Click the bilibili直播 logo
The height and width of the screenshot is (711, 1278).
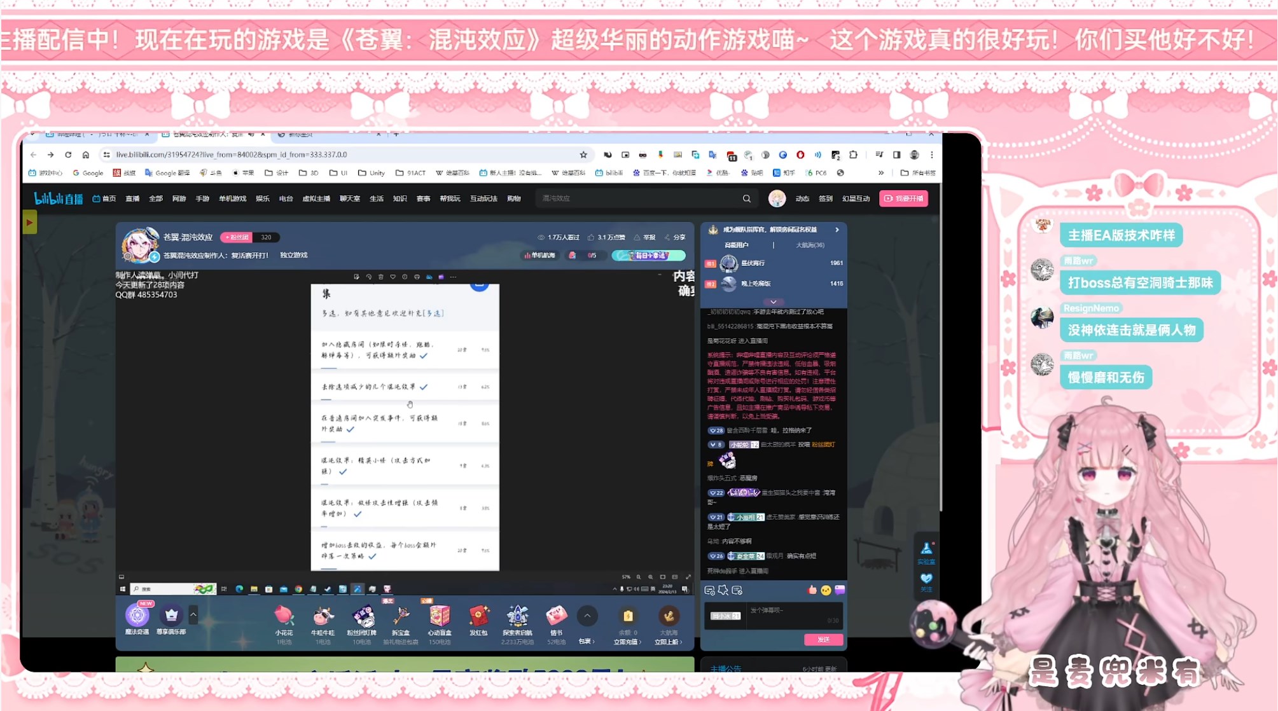coord(58,198)
